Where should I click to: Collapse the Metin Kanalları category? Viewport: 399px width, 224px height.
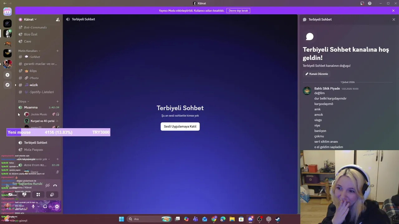point(29,51)
